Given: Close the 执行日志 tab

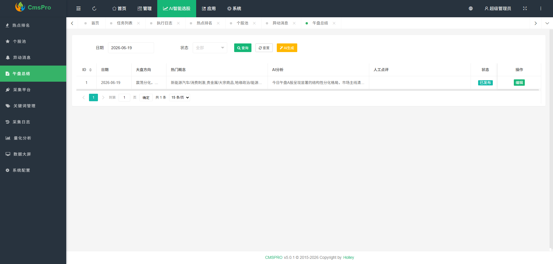Looking at the screenshot, I should pos(178,23).
